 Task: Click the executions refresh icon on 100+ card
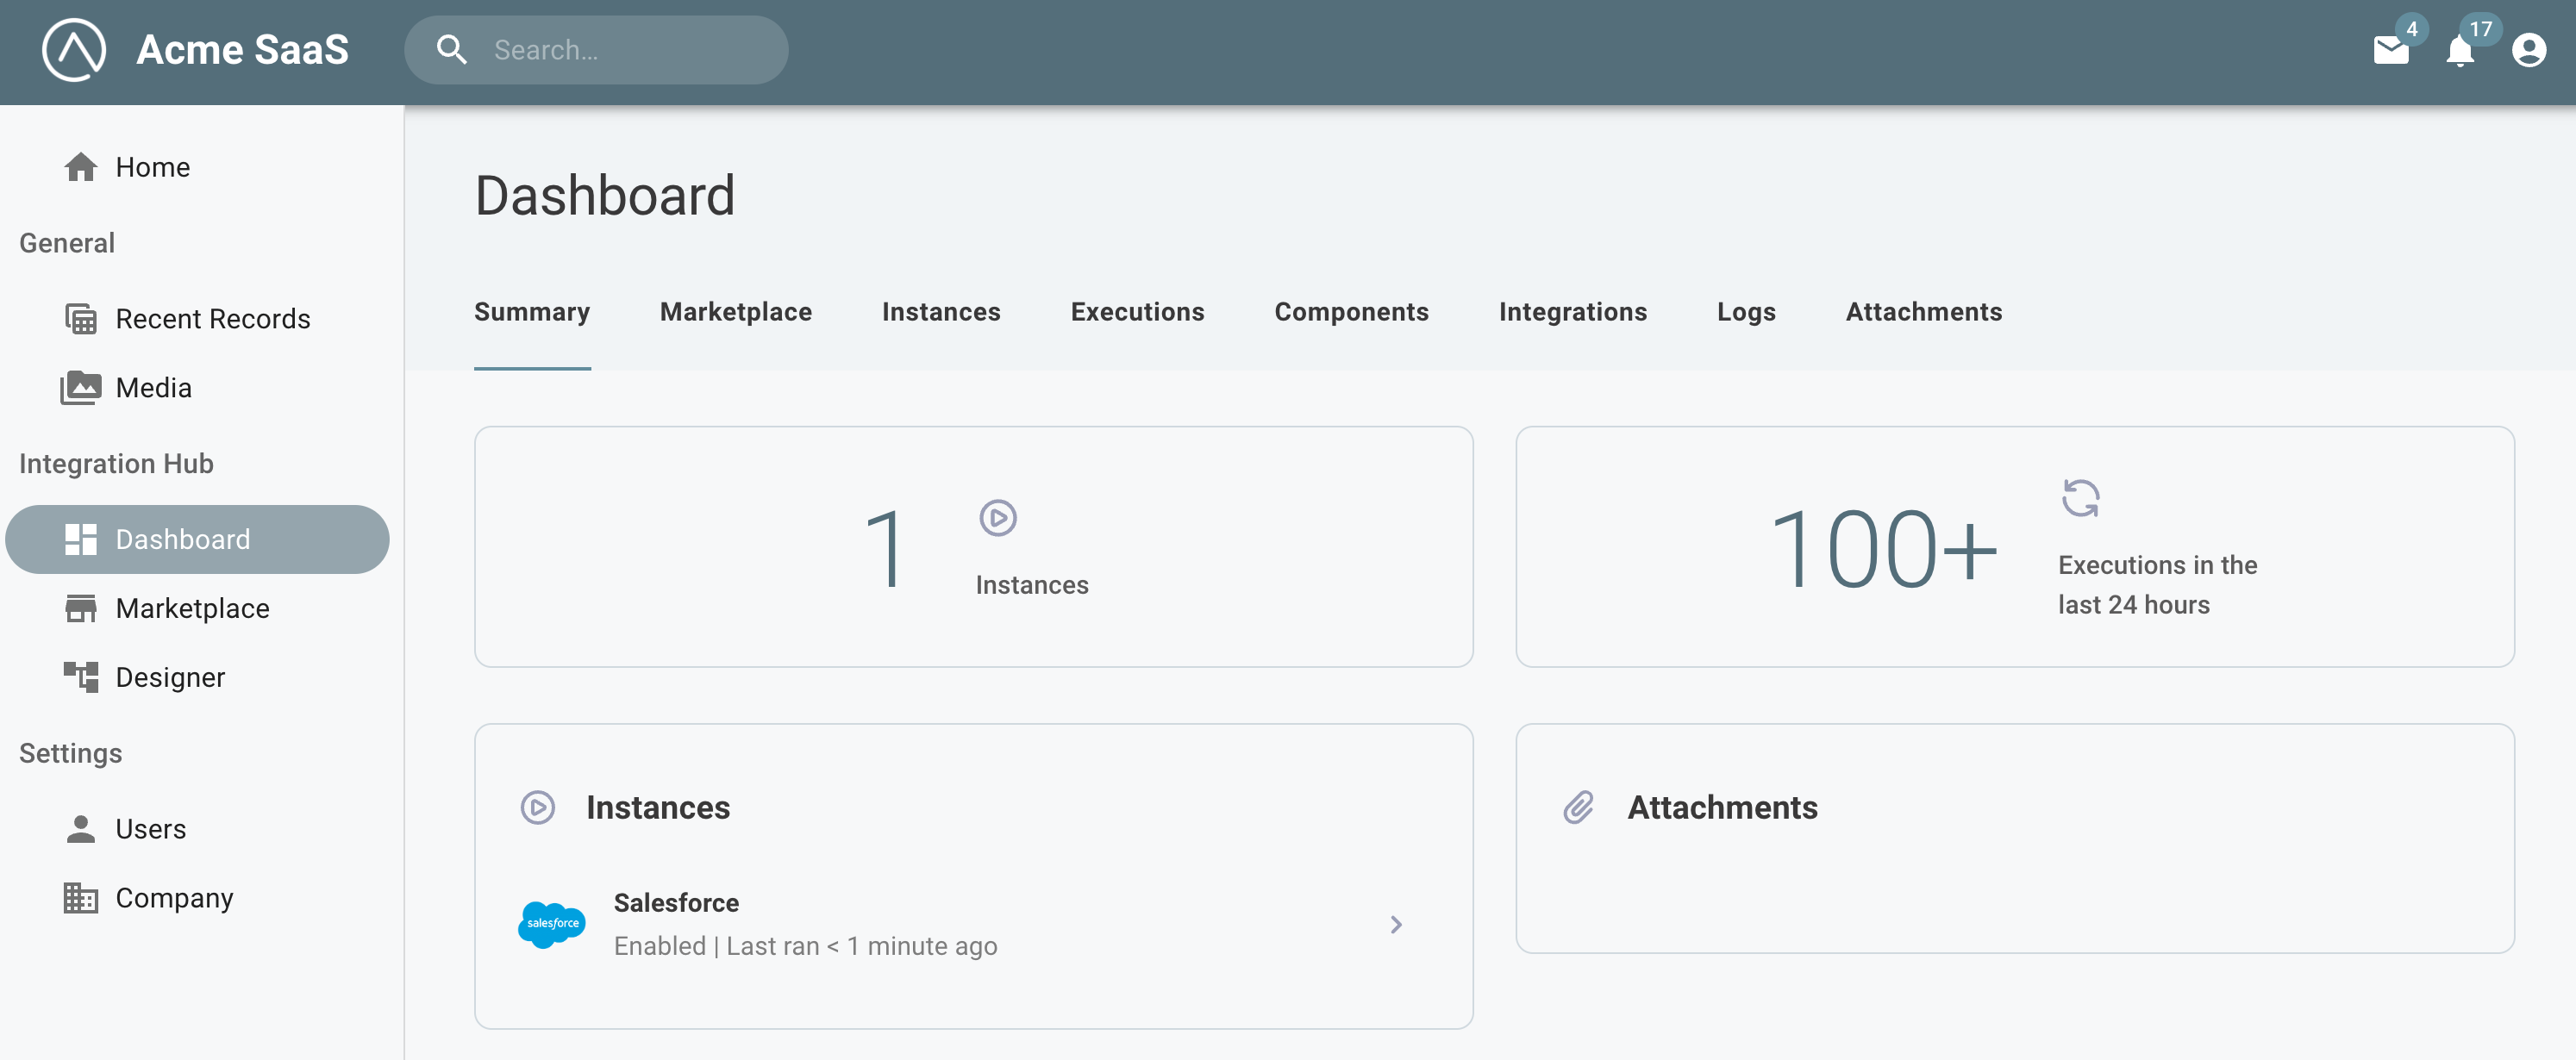tap(2079, 499)
